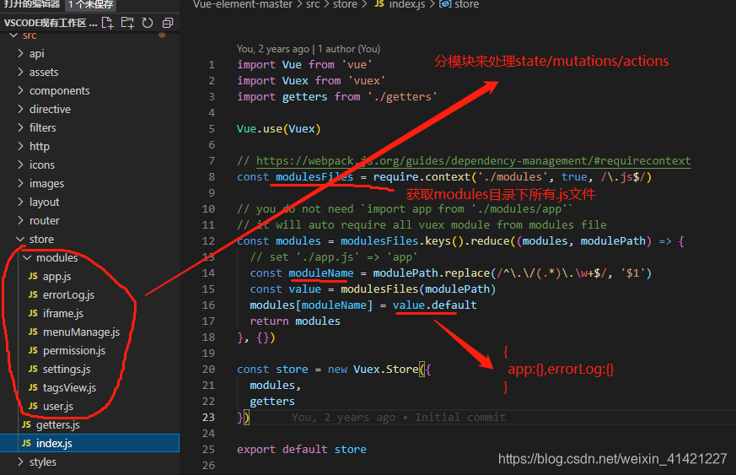736x475 pixels.
Task: Click index.js in the breadcrumb
Action: tap(407, 4)
